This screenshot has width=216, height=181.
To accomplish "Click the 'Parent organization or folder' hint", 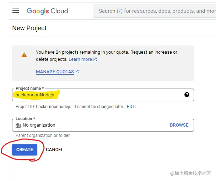I will (43, 135).
